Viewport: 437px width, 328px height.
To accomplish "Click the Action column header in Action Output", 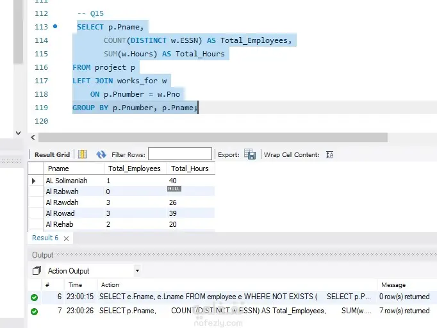I will [x=110, y=285].
